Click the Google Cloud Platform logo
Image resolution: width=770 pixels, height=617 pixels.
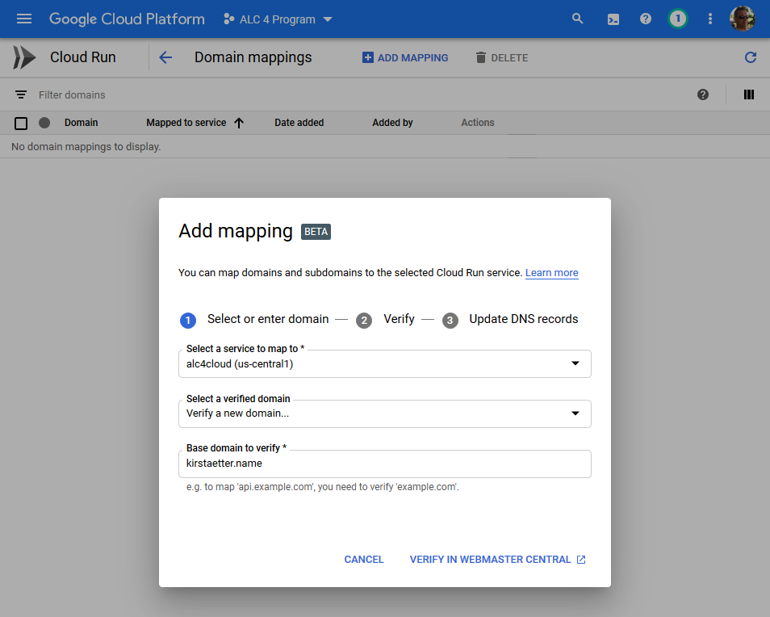127,19
